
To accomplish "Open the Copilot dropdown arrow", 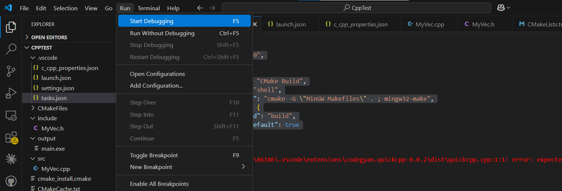I will click(x=509, y=8).
